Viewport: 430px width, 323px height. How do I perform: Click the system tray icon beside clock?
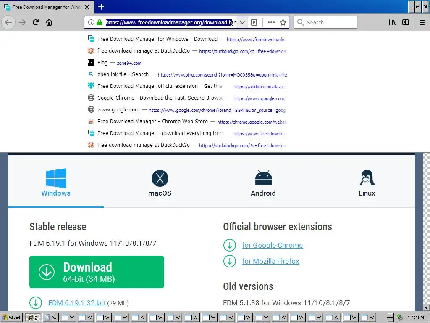point(400,318)
